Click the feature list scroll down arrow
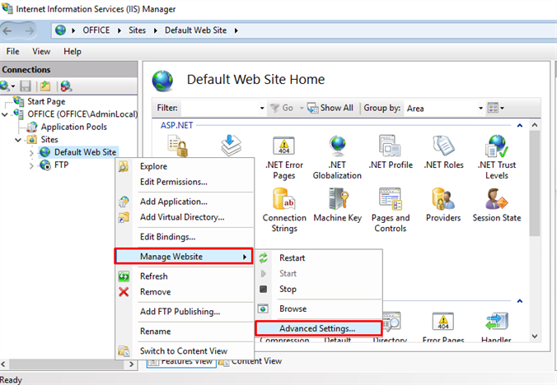 coord(535,336)
